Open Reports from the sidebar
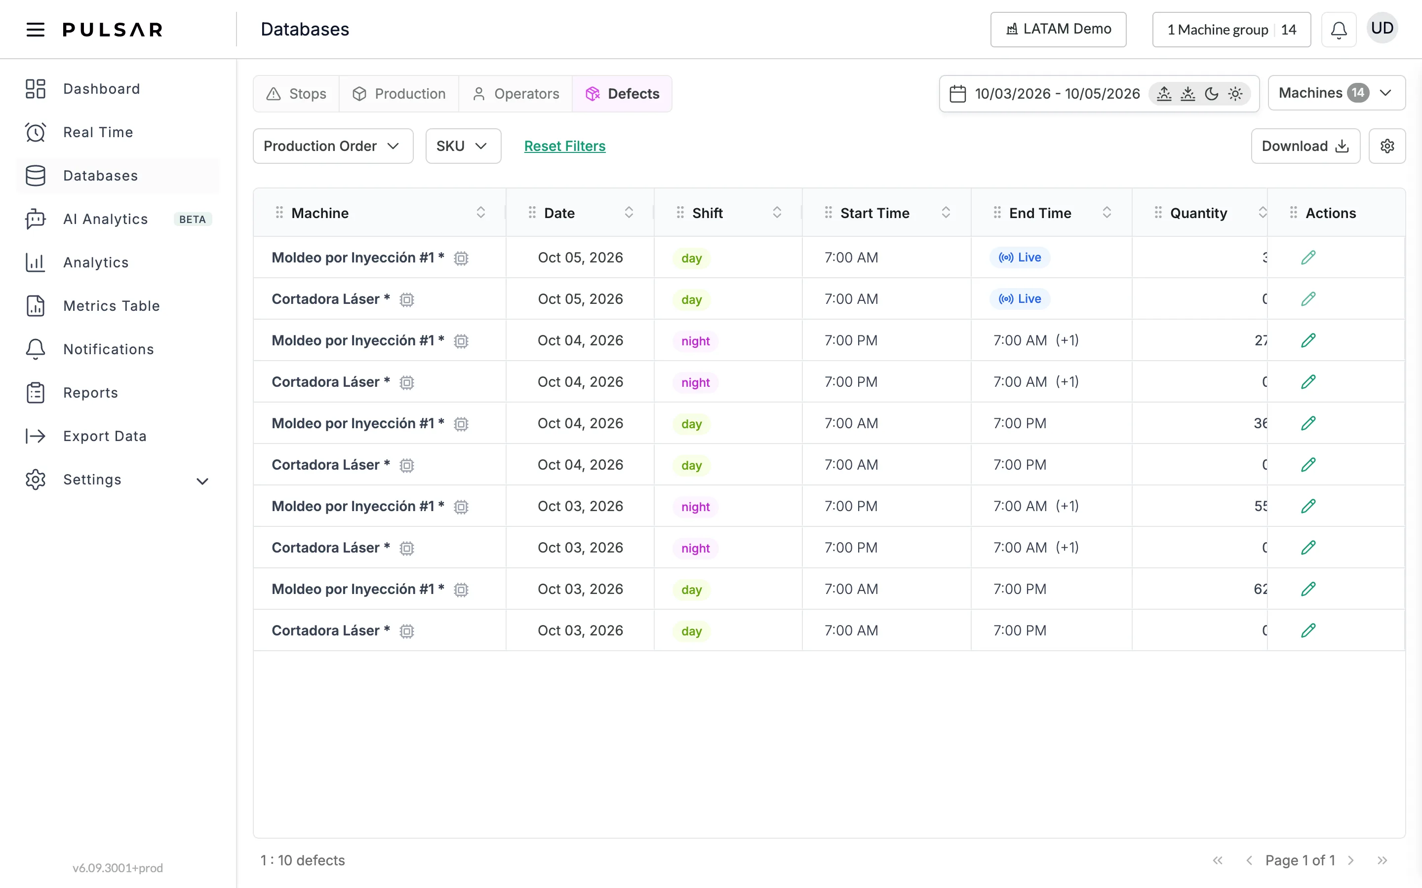Viewport: 1422px width, 888px height. pyautogui.click(x=118, y=393)
